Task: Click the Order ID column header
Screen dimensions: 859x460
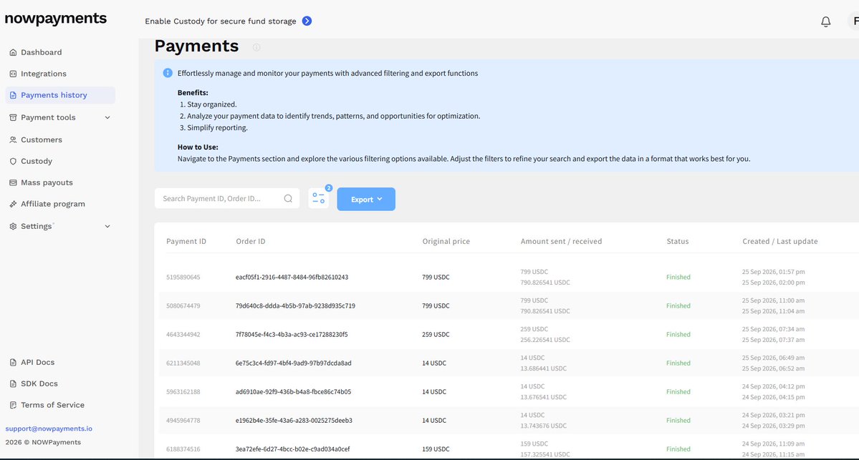Action: tap(250, 241)
